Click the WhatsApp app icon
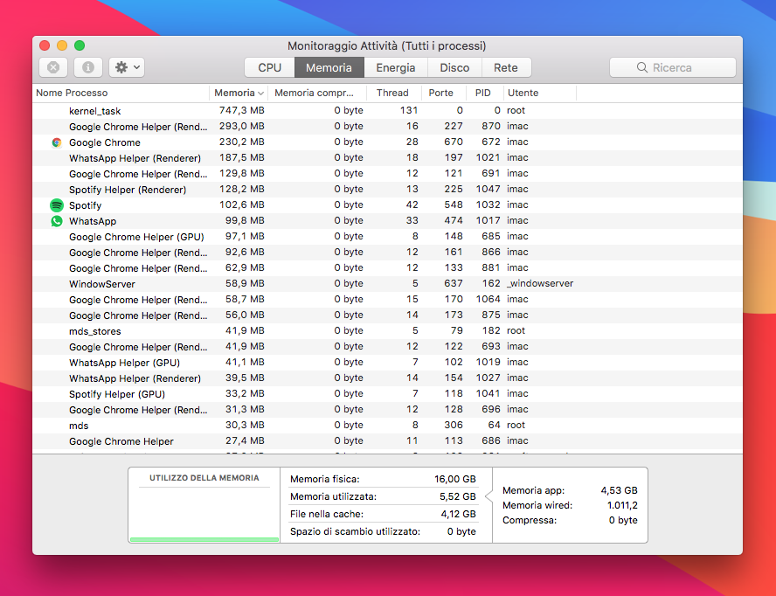 pos(57,221)
